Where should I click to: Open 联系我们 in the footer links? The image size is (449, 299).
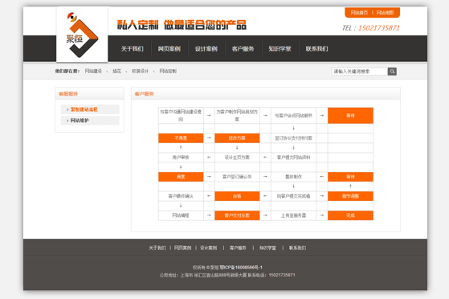(297, 248)
